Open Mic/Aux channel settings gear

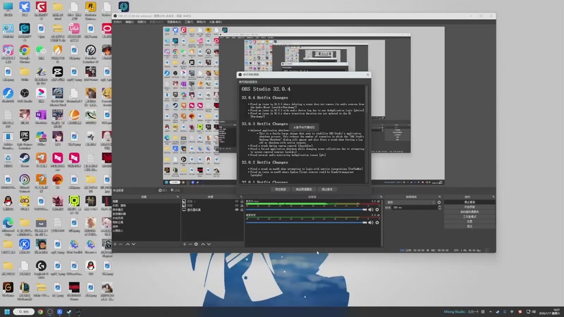point(377,209)
